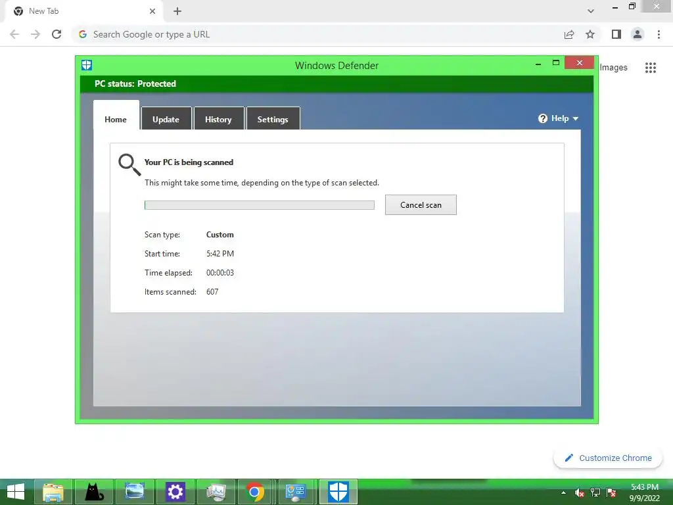Click the Chrome forward arrow
The width and height of the screenshot is (673, 505).
35,34
